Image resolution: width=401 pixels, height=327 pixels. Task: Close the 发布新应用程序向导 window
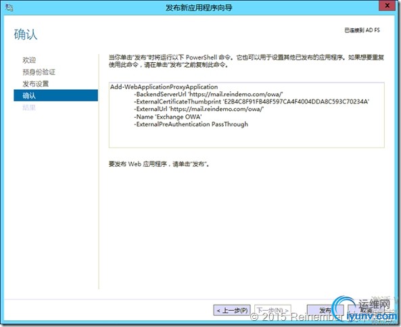point(387,5)
